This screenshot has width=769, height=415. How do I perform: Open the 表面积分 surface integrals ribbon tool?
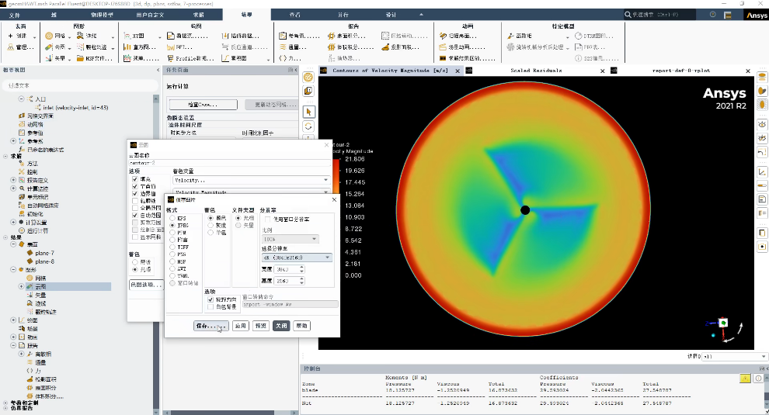coord(346,36)
